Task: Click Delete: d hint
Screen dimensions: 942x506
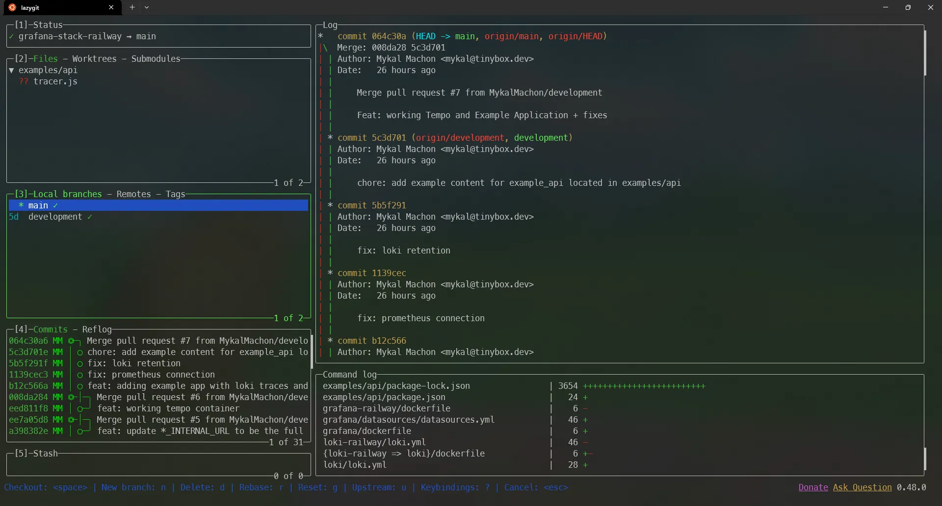Action: point(202,487)
